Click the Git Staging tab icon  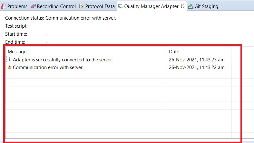point(191,6)
